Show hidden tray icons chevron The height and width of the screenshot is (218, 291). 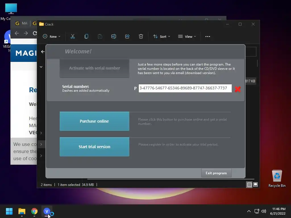pos(249,211)
